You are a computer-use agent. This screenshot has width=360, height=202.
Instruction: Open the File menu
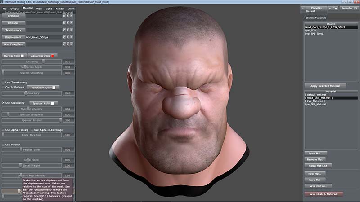pyautogui.click(x=4, y=9)
